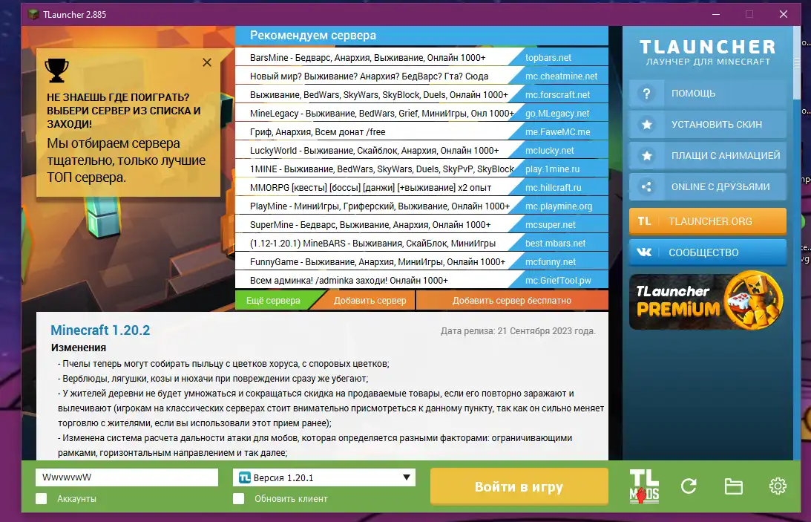Screen dimensions: 811x522
Task: Click the TLauncher Premium banner
Action: pyautogui.click(x=708, y=301)
